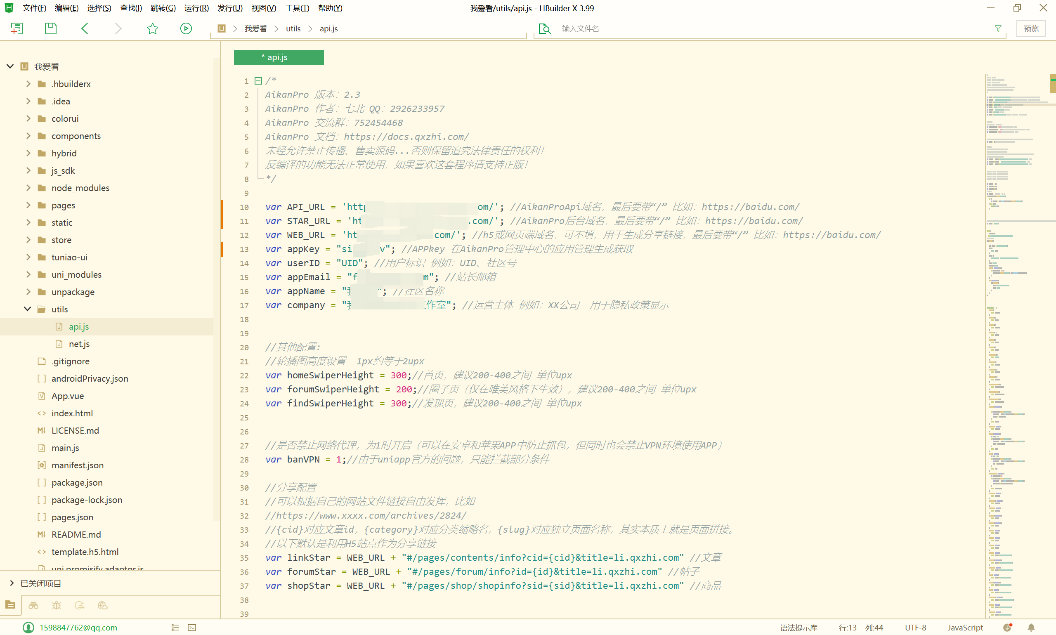Click the JavaScript language mode label
This screenshot has height=635, width=1056.
[x=965, y=627]
